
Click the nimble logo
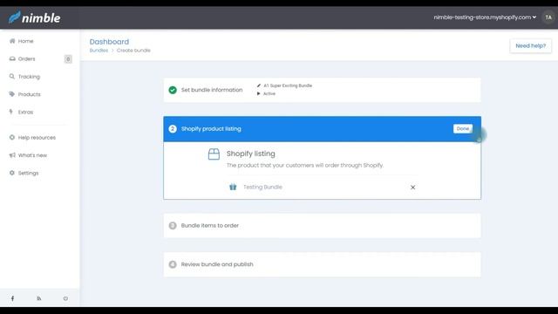[35, 17]
